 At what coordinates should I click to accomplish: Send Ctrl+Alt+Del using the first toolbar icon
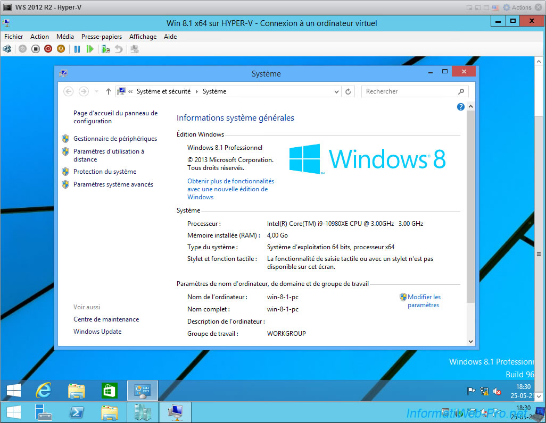click(x=7, y=49)
